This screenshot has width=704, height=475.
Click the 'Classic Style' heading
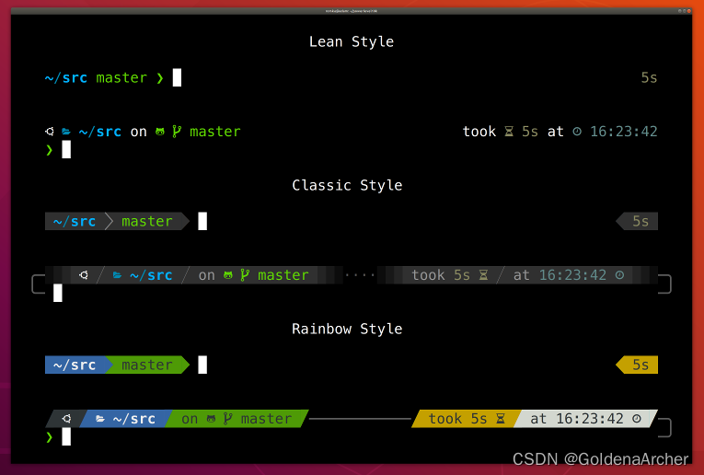pyautogui.click(x=347, y=185)
